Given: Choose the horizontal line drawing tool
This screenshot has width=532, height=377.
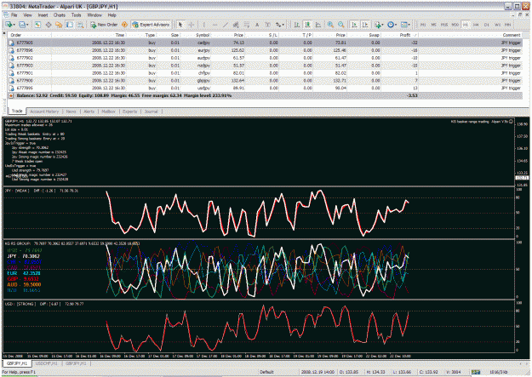Looking at the screenshot, I should (x=215, y=25).
